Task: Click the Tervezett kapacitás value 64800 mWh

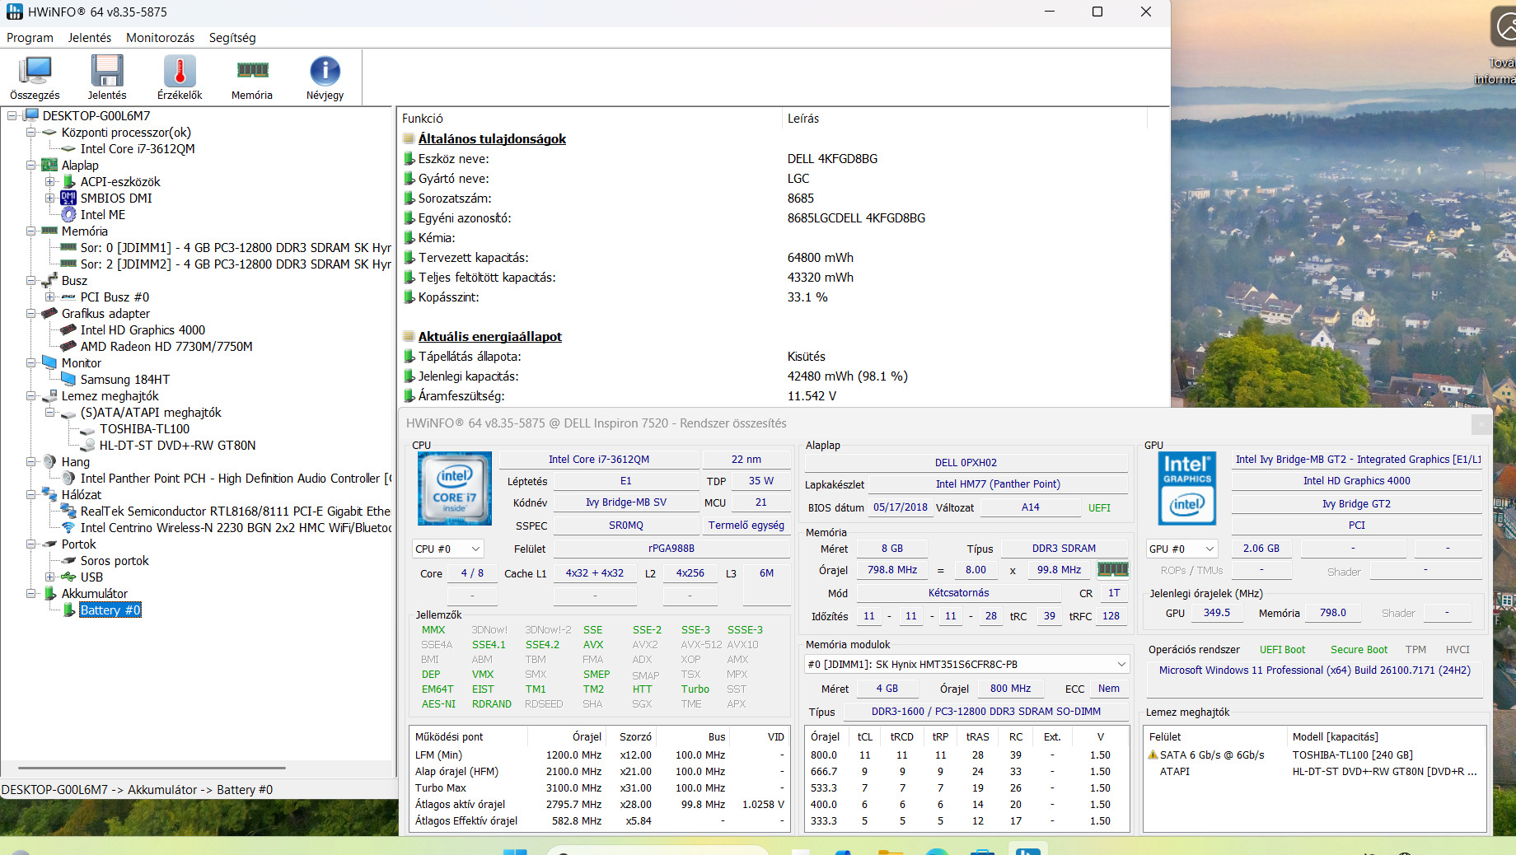Action: click(821, 257)
